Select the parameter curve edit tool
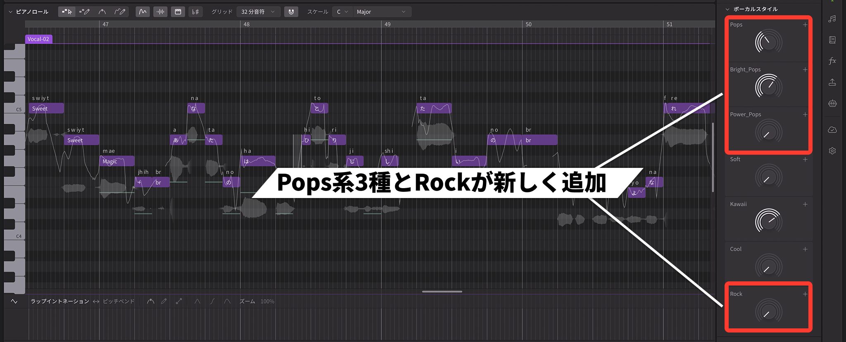Viewport: 846px width, 342px height. 151,302
